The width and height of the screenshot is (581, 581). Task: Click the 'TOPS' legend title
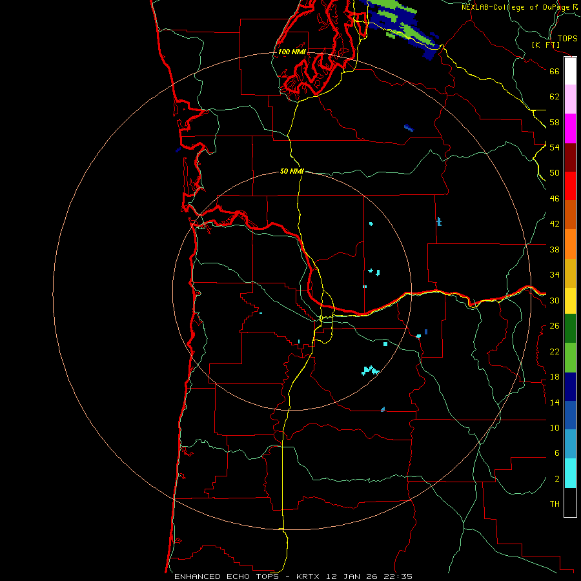click(x=567, y=39)
